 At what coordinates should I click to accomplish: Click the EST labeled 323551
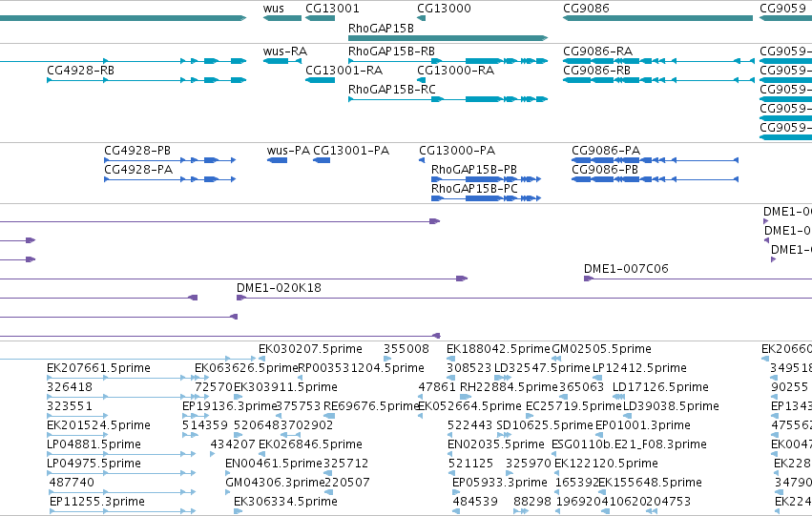[x=70, y=406]
